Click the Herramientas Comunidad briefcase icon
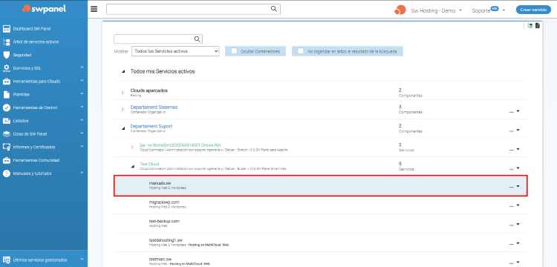Image resolution: width=557 pixels, height=267 pixels. click(x=6, y=160)
